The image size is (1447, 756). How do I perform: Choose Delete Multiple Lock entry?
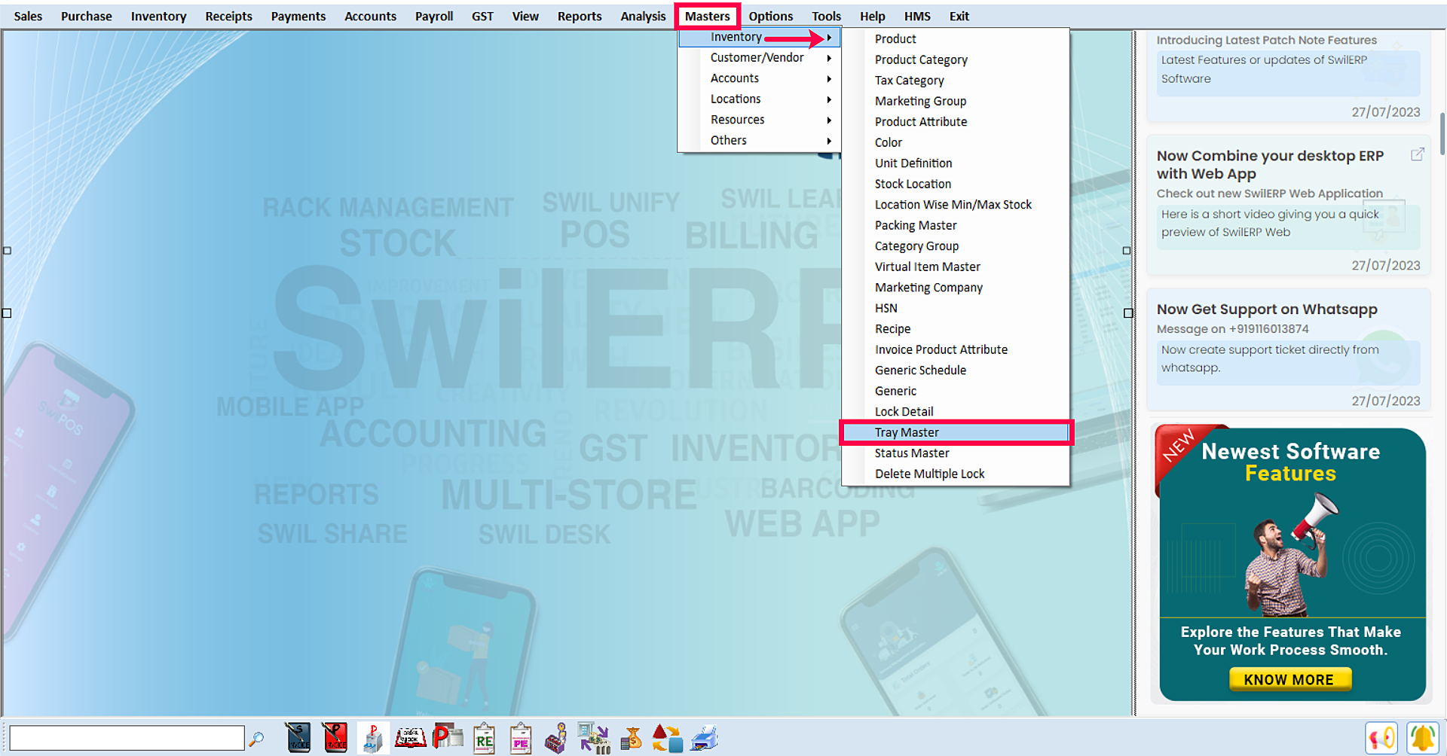coord(956,474)
